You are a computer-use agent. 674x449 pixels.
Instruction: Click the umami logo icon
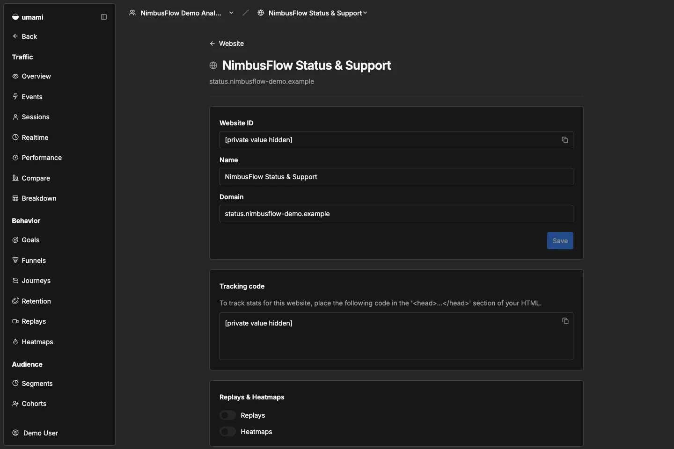[15, 17]
